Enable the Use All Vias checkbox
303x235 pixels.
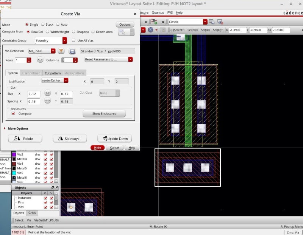click(73, 40)
